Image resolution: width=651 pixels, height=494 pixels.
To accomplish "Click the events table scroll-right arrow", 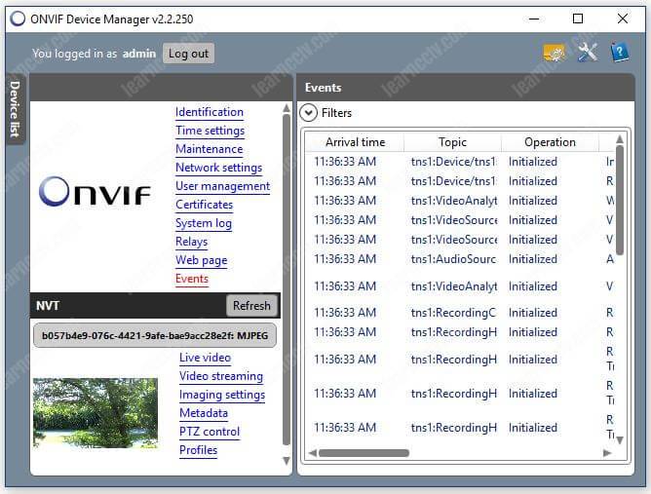I will 607,453.
